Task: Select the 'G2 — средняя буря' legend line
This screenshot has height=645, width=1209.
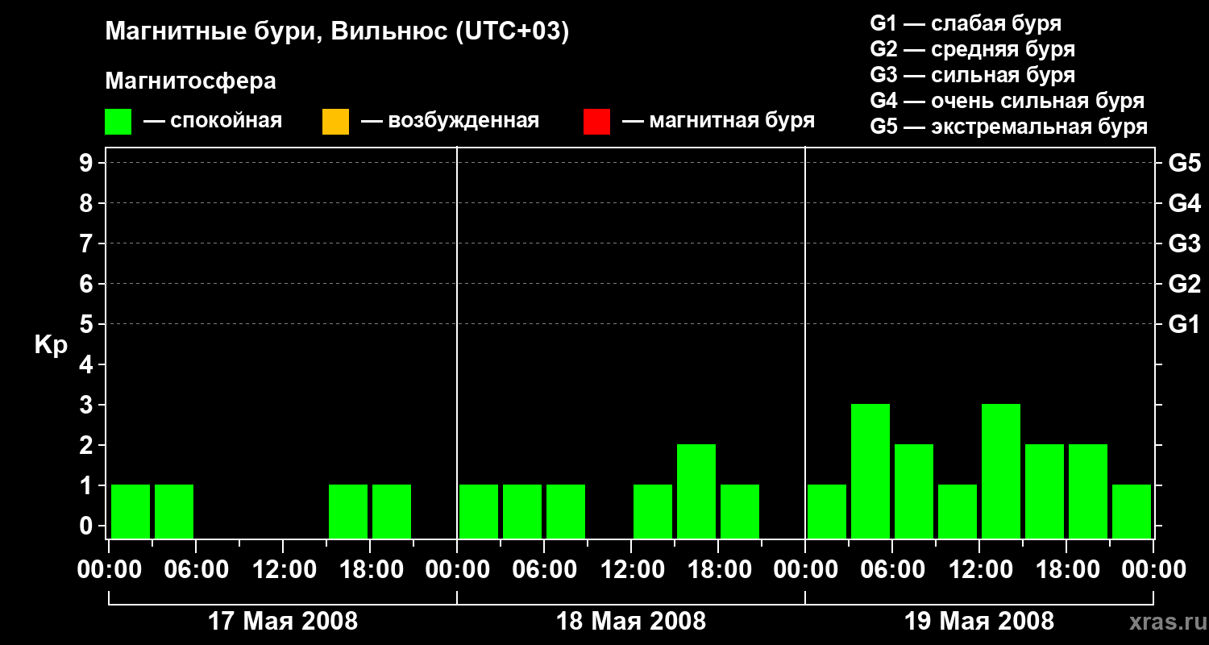Action: click(x=973, y=49)
